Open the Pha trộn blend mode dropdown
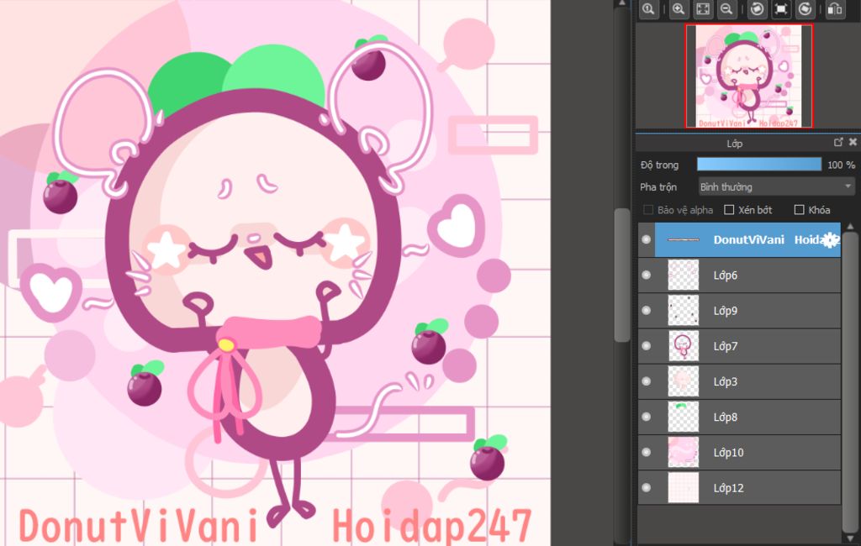Screen dimensions: 861x546 [776, 187]
